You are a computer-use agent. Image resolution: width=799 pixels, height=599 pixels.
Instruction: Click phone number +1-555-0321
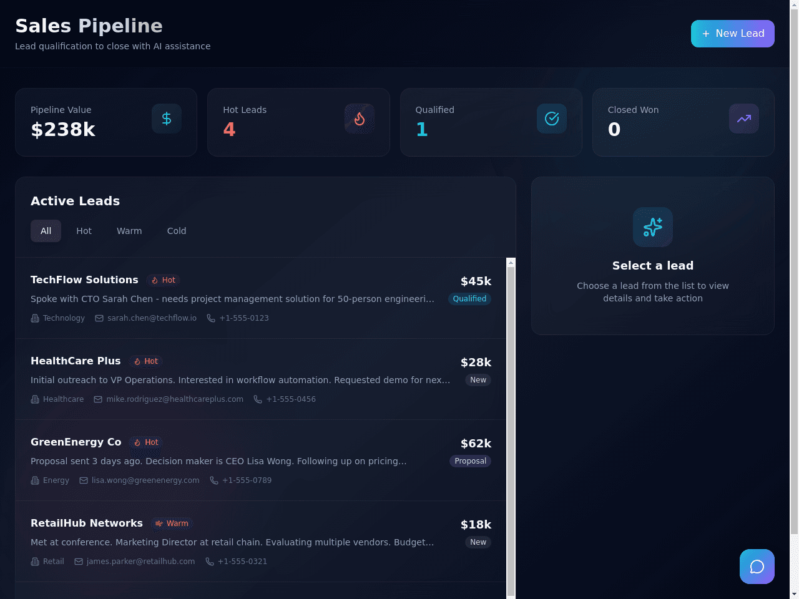coord(242,562)
